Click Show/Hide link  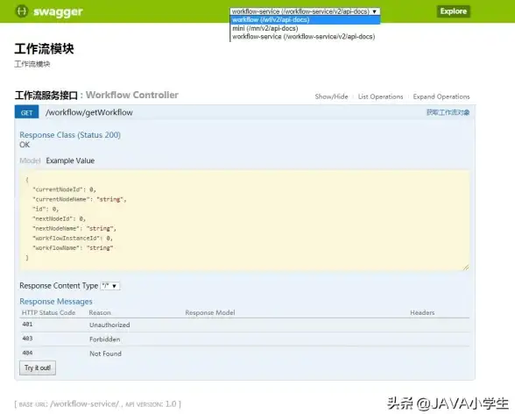pos(331,96)
